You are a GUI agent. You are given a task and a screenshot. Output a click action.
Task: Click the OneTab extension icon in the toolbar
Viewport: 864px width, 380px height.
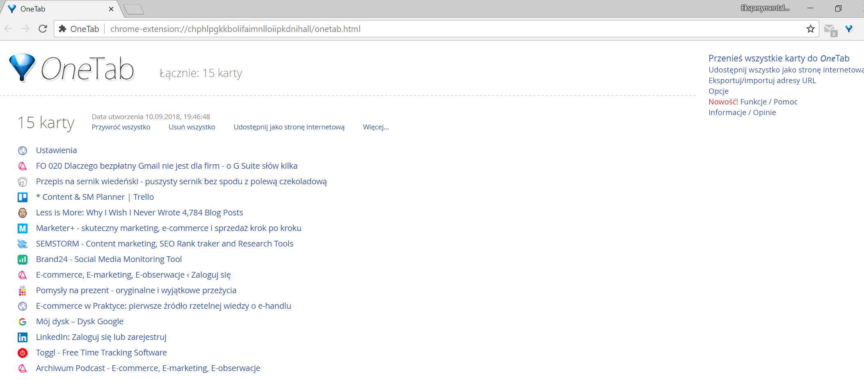click(x=849, y=29)
